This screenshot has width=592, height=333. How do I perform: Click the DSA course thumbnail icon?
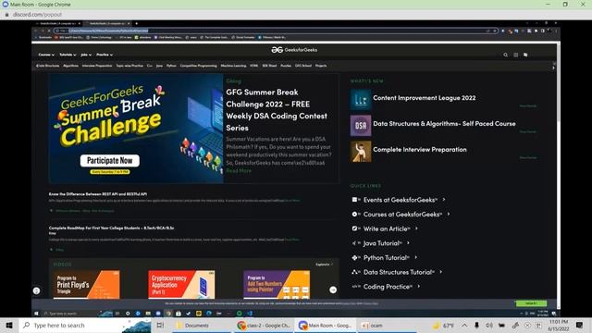(361, 126)
